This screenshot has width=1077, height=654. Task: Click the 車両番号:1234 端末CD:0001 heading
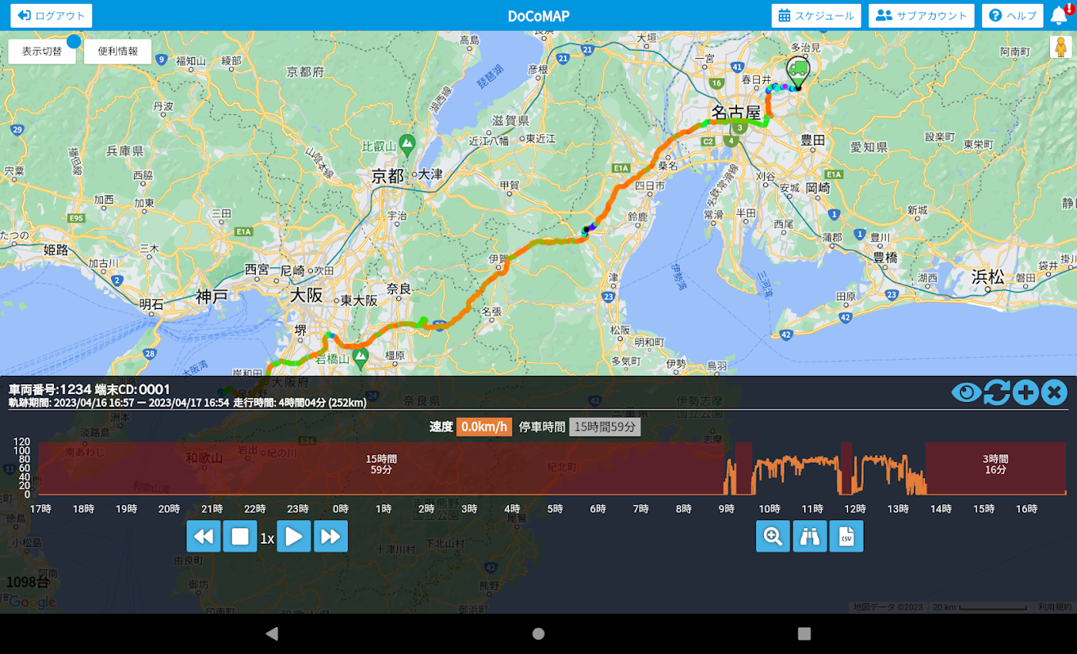pyautogui.click(x=90, y=389)
